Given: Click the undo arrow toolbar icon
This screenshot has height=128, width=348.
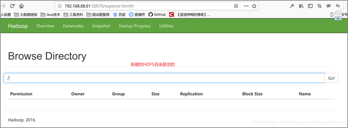Looking at the screenshot, I should pos(338,6).
